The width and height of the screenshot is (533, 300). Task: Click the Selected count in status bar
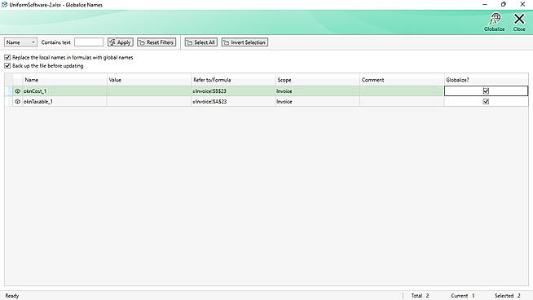pos(508,296)
